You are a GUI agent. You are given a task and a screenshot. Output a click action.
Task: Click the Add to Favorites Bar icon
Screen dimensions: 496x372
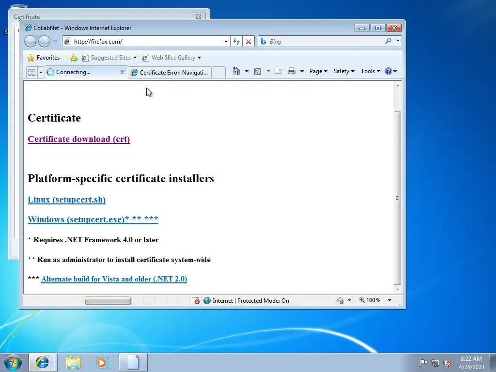coord(74,58)
